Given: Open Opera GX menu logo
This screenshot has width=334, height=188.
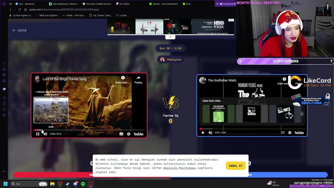Looking at the screenshot, I should (4, 4).
